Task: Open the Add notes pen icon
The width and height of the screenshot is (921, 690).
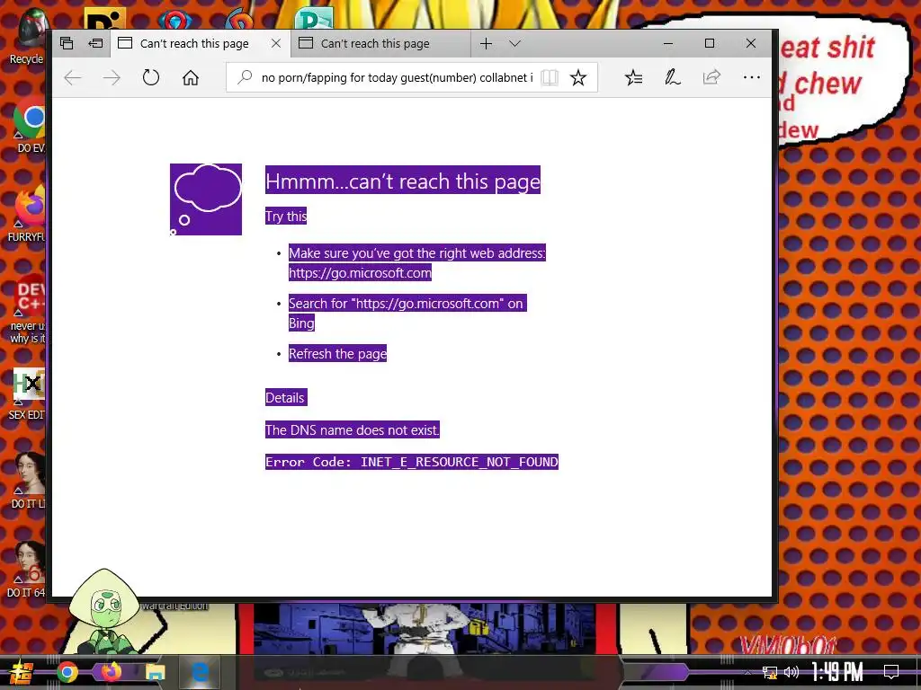Action: pos(673,77)
